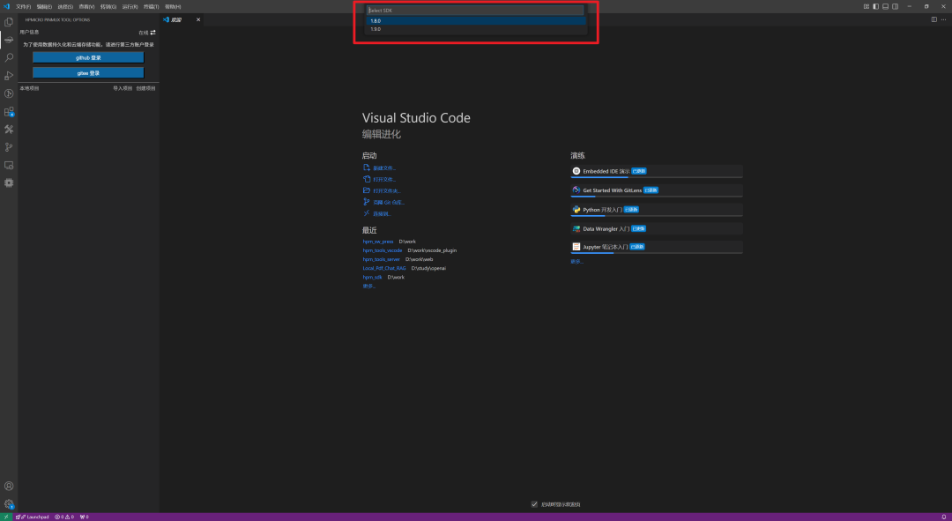Open recent project Local_Pdf_Chat_RAG
This screenshot has width=952, height=521.
[384, 268]
